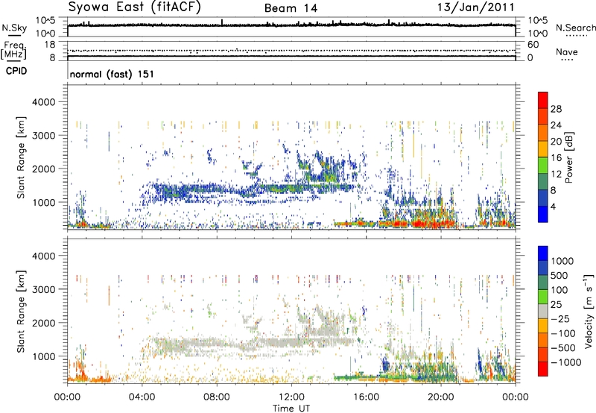Click the bright blue bottom Power colorbar segment
The image size is (596, 413).
tap(543, 215)
